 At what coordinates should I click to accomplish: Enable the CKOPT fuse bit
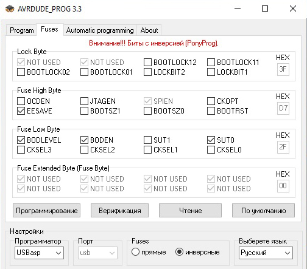click(211, 101)
